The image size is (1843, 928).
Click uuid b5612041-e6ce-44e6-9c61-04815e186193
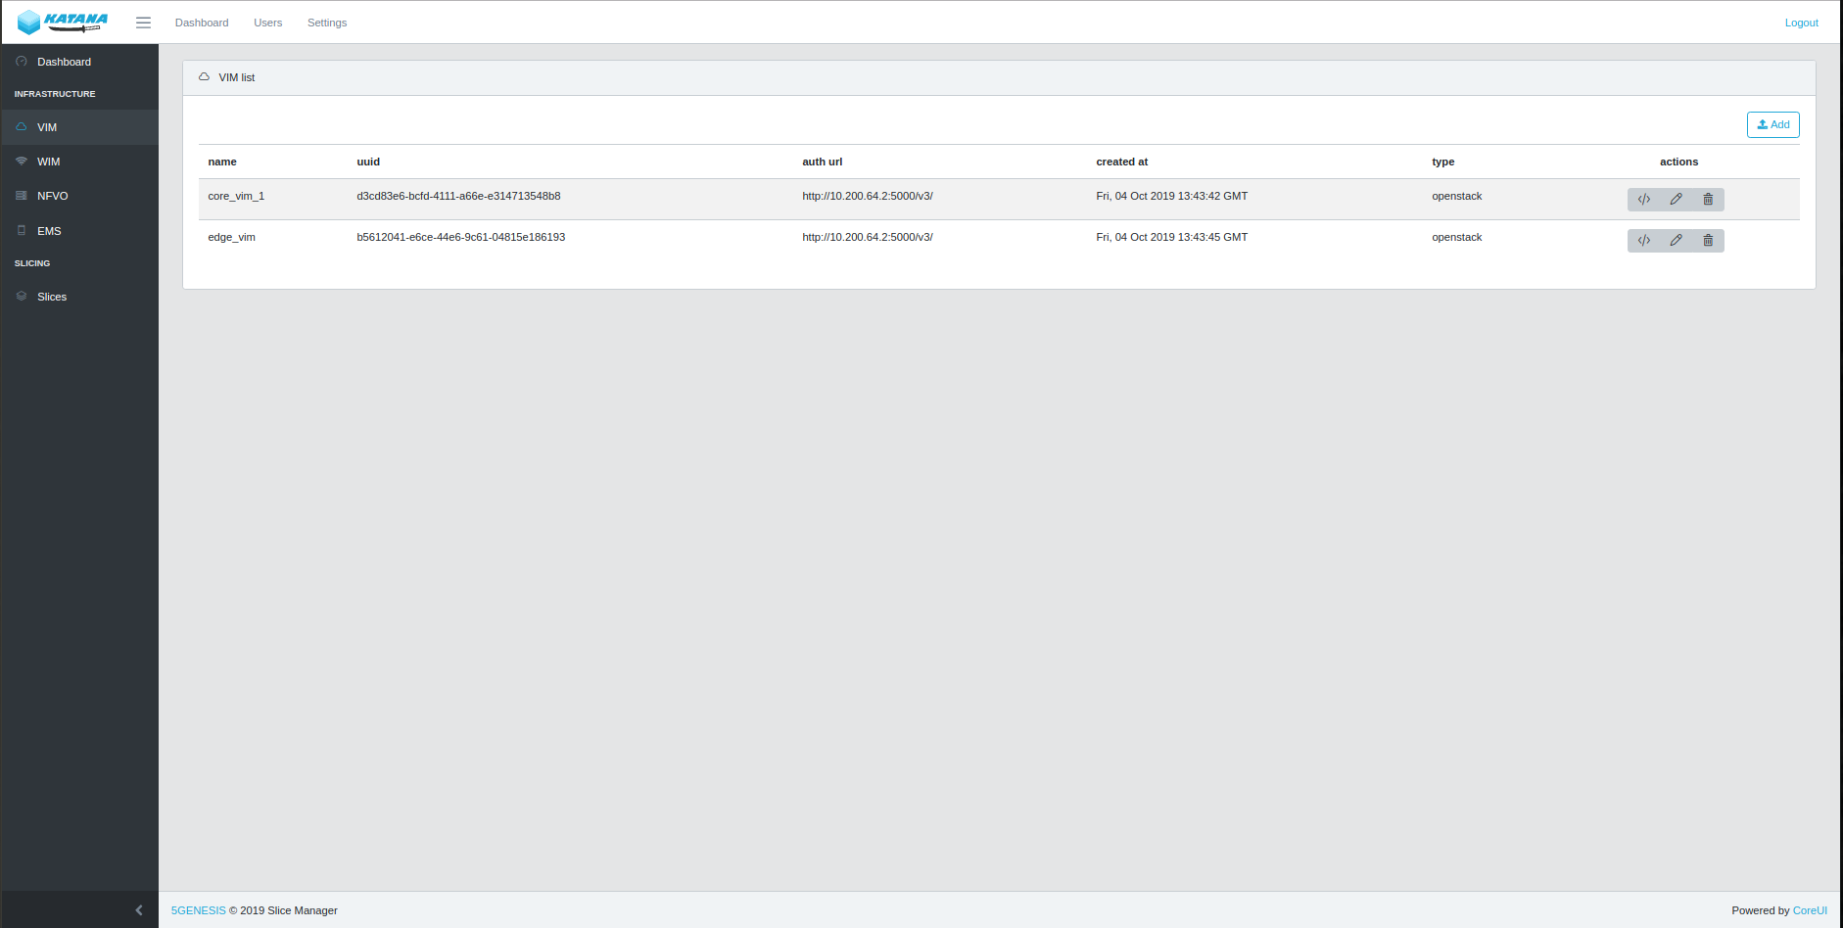click(x=460, y=237)
